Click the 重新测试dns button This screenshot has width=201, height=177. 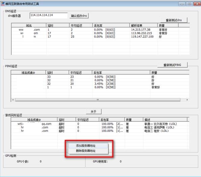(x=174, y=20)
